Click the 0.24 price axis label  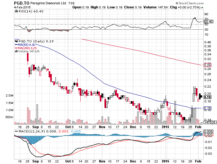(x=208, y=80)
